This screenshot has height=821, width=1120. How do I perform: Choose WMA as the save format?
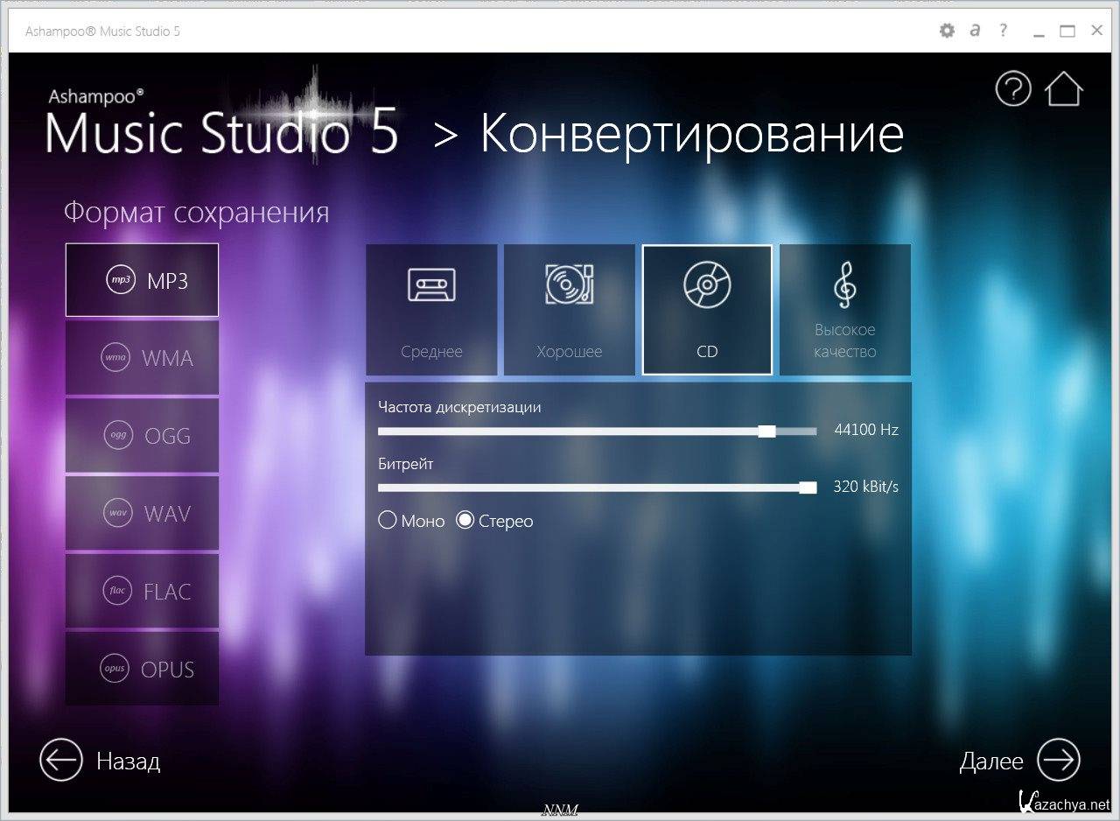(142, 357)
